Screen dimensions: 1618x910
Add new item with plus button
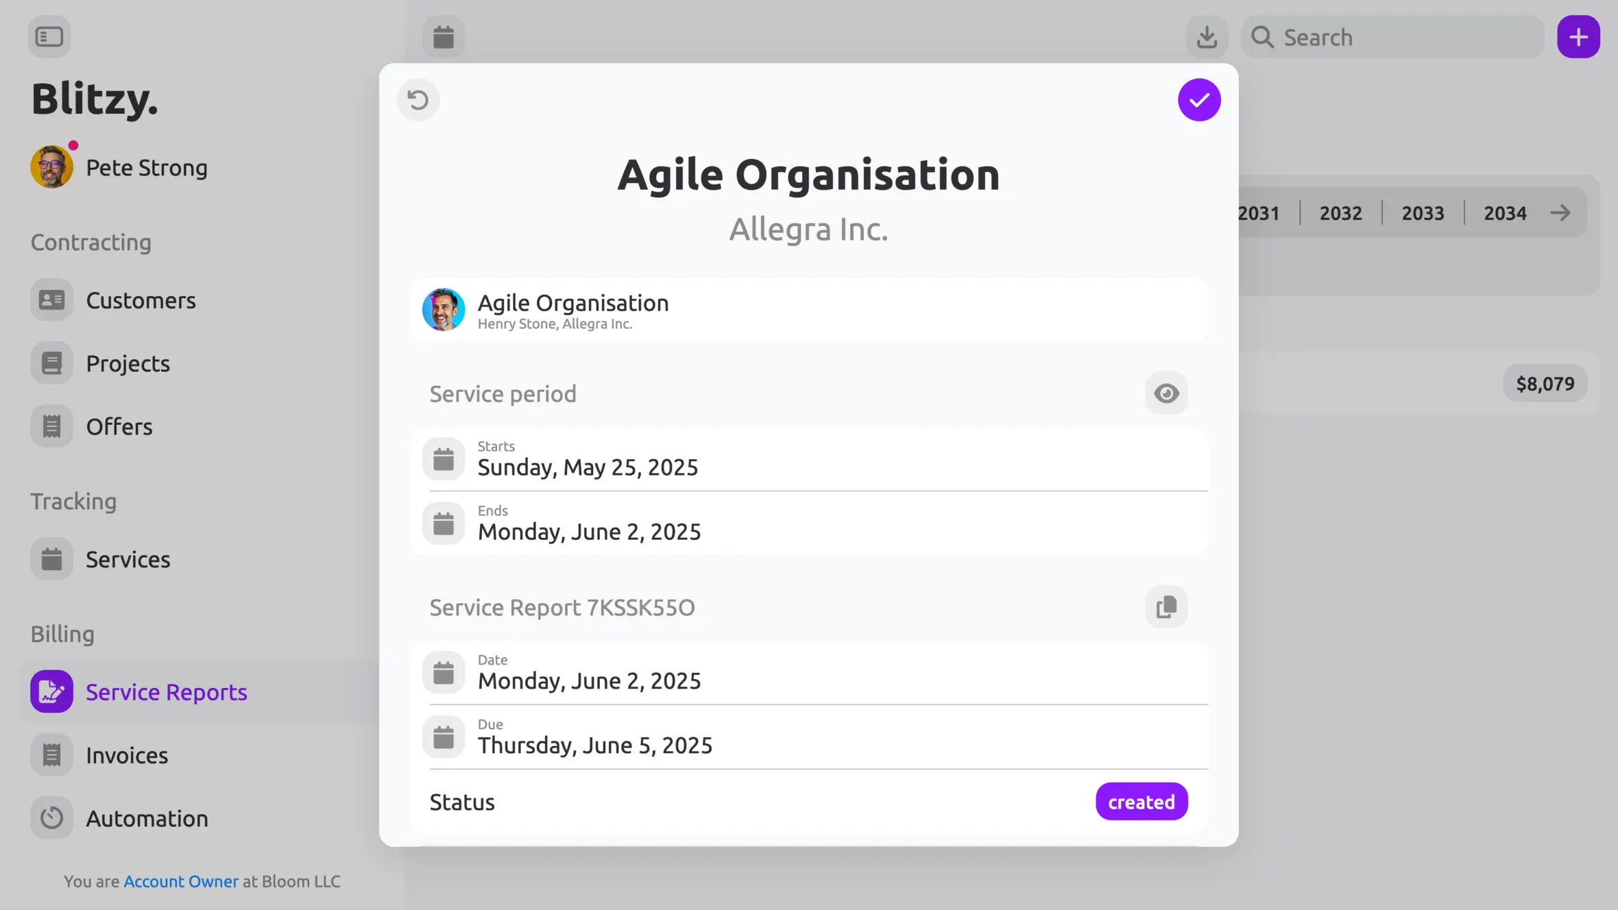[1578, 37]
